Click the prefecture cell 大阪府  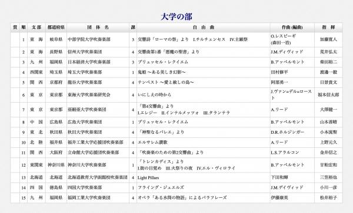[56, 153]
